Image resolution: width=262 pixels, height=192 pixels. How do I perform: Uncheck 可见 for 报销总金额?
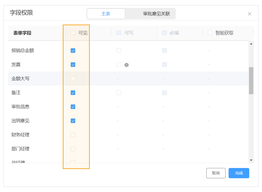click(x=73, y=51)
